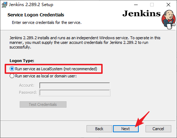Image resolution: width=177 pixels, height=138 pixels.
Task: Minimize the Jenkins Setup window
Action: 136,5
